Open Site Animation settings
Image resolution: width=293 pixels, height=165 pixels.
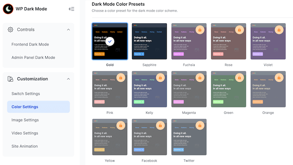point(25,146)
